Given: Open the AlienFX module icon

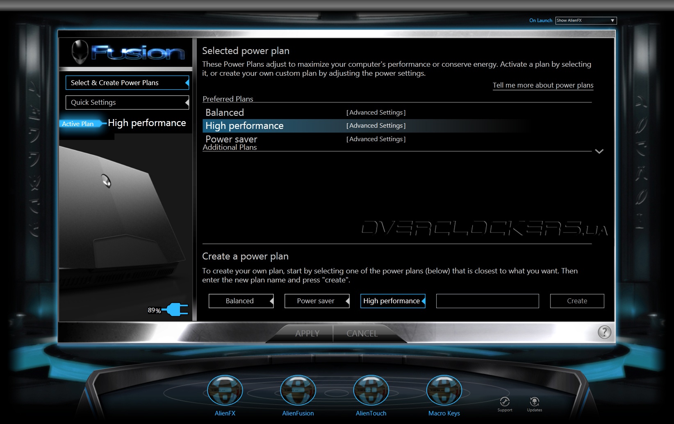Looking at the screenshot, I should click(225, 390).
